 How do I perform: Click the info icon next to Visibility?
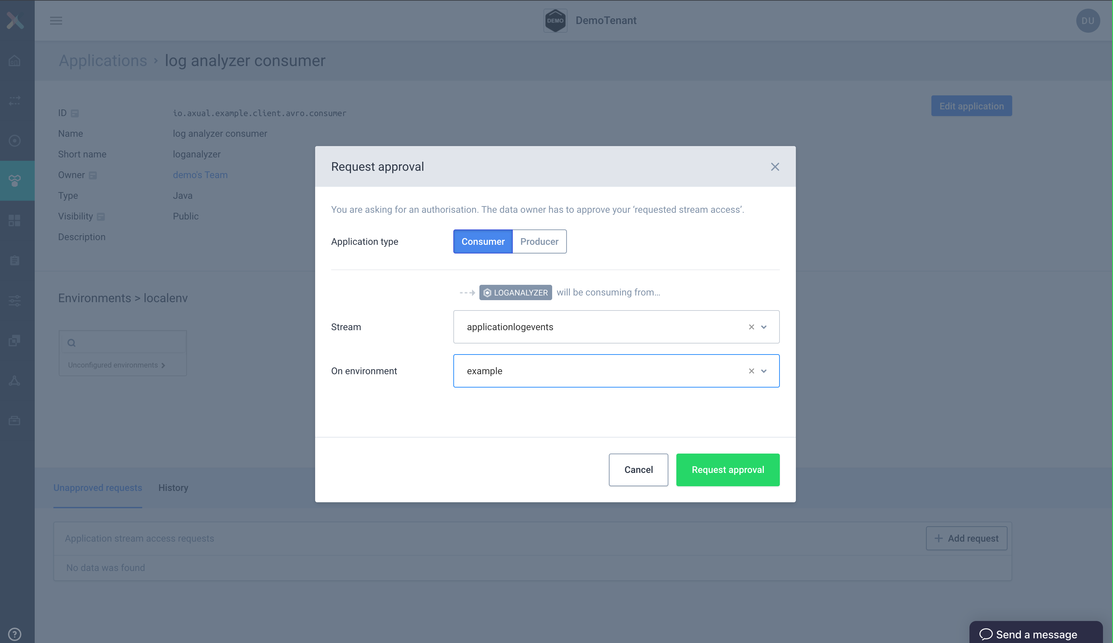(x=101, y=217)
